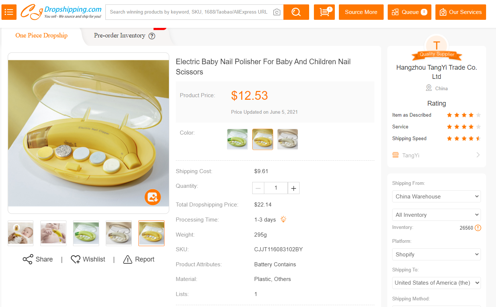Switch to Pre-order Inventory tab
This screenshot has height=307, width=496.
click(x=120, y=36)
